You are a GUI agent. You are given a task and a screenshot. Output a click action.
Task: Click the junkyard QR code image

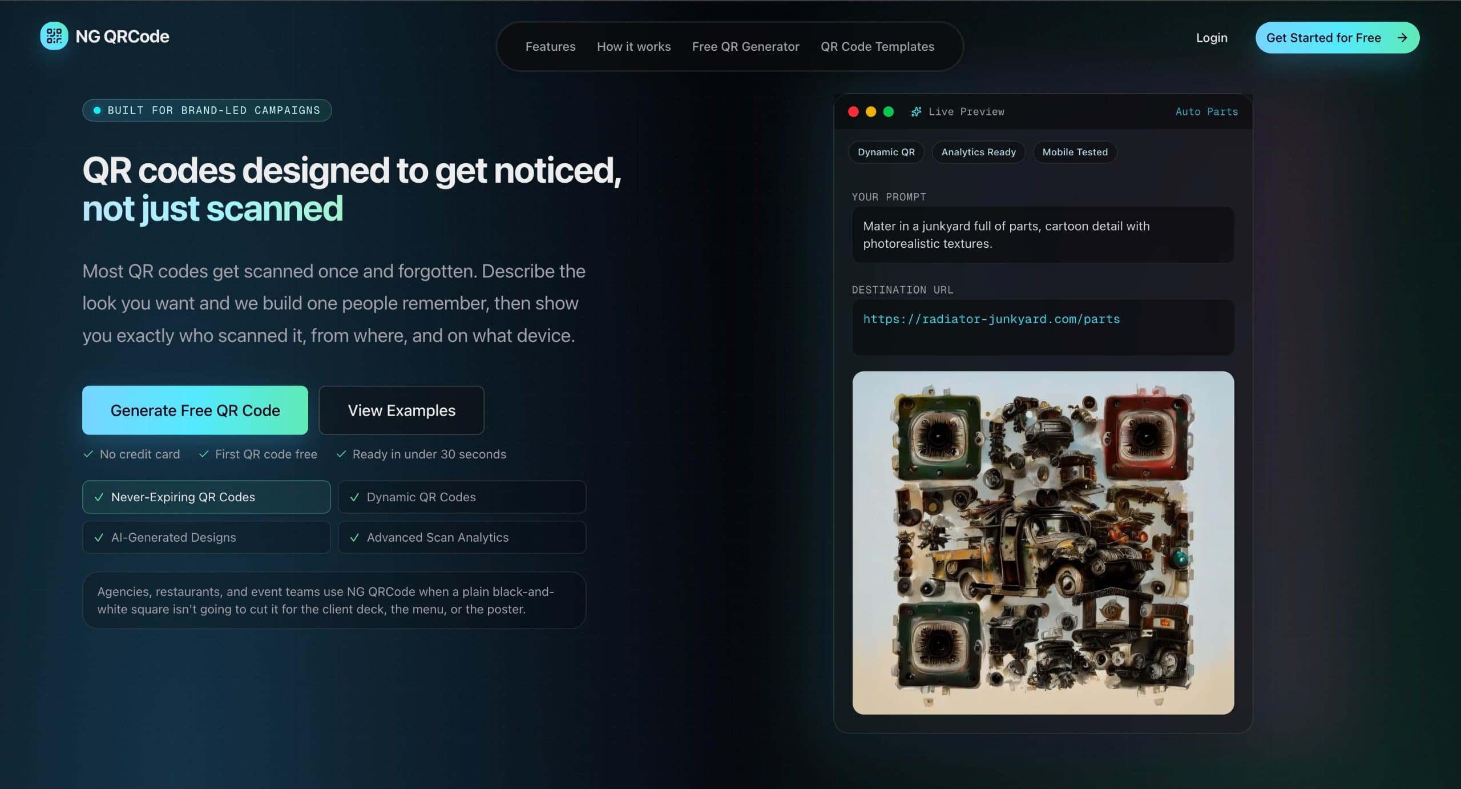point(1043,542)
